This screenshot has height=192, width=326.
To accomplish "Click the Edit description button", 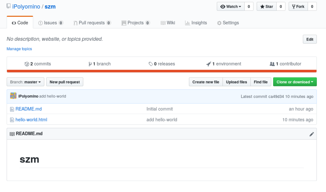I will coord(310,39).
